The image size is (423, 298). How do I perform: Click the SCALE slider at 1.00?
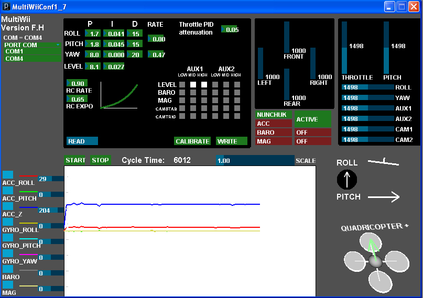(255, 160)
